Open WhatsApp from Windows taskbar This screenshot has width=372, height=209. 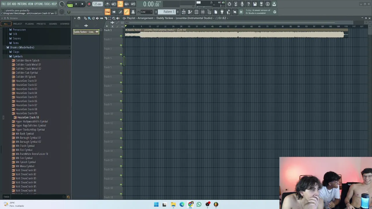[199, 205]
